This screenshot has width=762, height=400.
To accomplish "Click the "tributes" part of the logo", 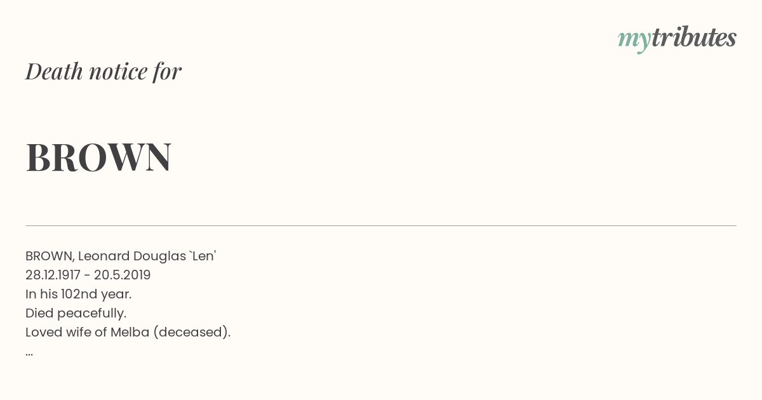I will point(694,37).
